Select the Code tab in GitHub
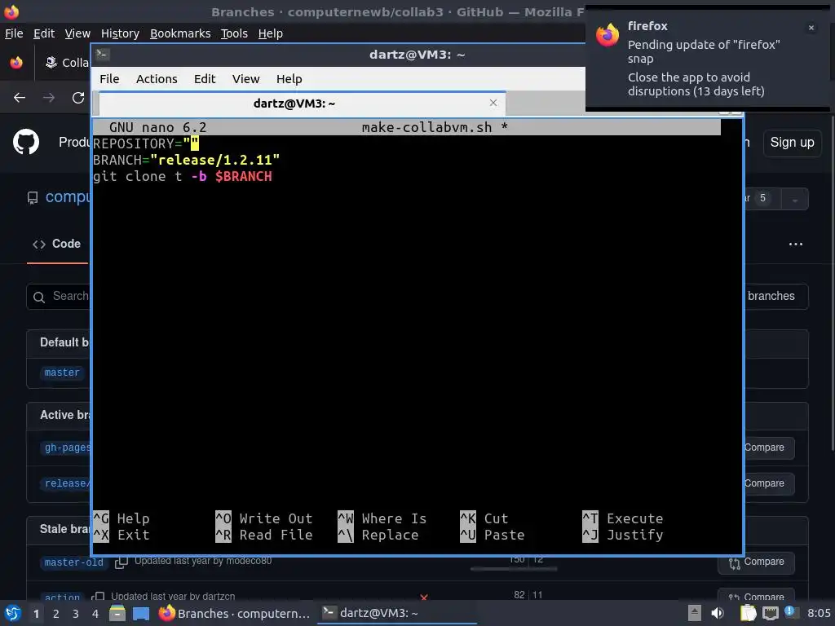The height and width of the screenshot is (626, 835). (57, 244)
